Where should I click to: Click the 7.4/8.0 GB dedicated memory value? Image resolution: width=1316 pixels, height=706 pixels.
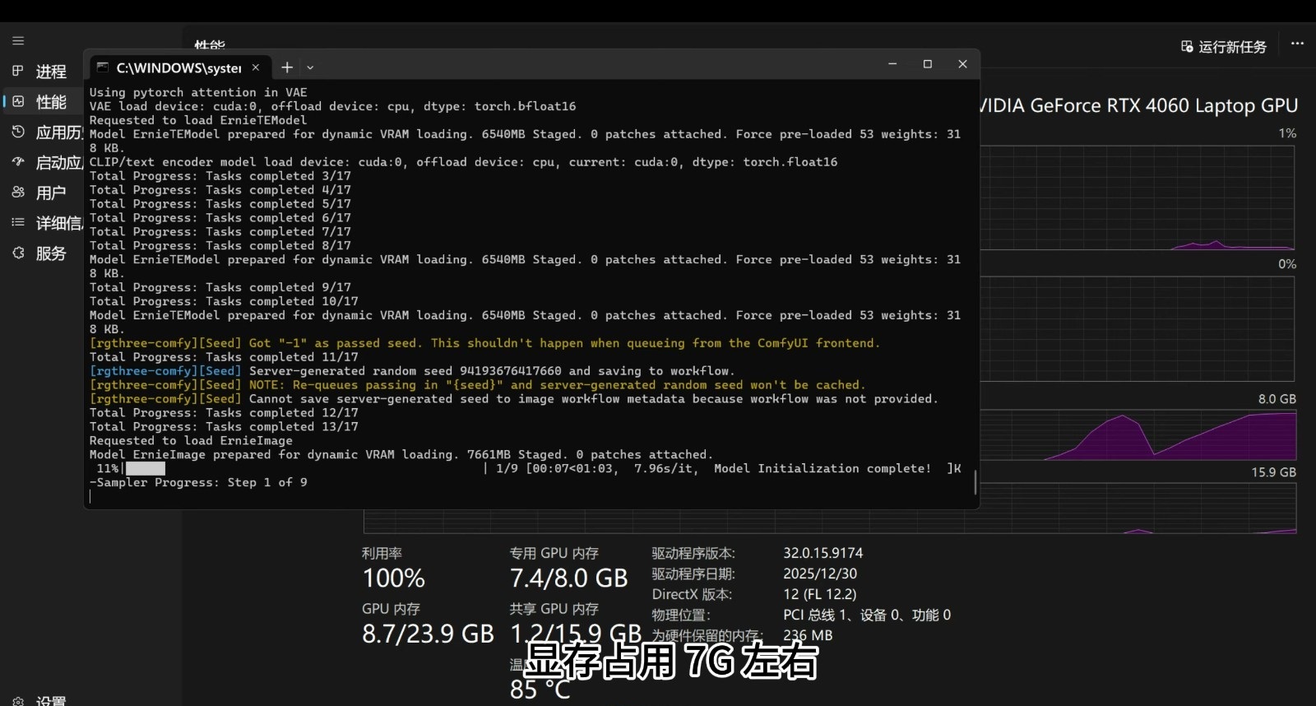(569, 578)
